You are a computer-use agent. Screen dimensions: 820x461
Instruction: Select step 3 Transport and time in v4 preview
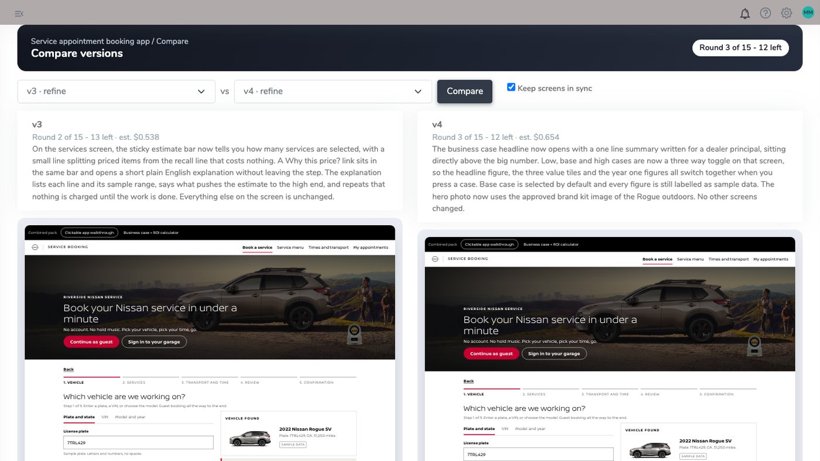[610, 392]
